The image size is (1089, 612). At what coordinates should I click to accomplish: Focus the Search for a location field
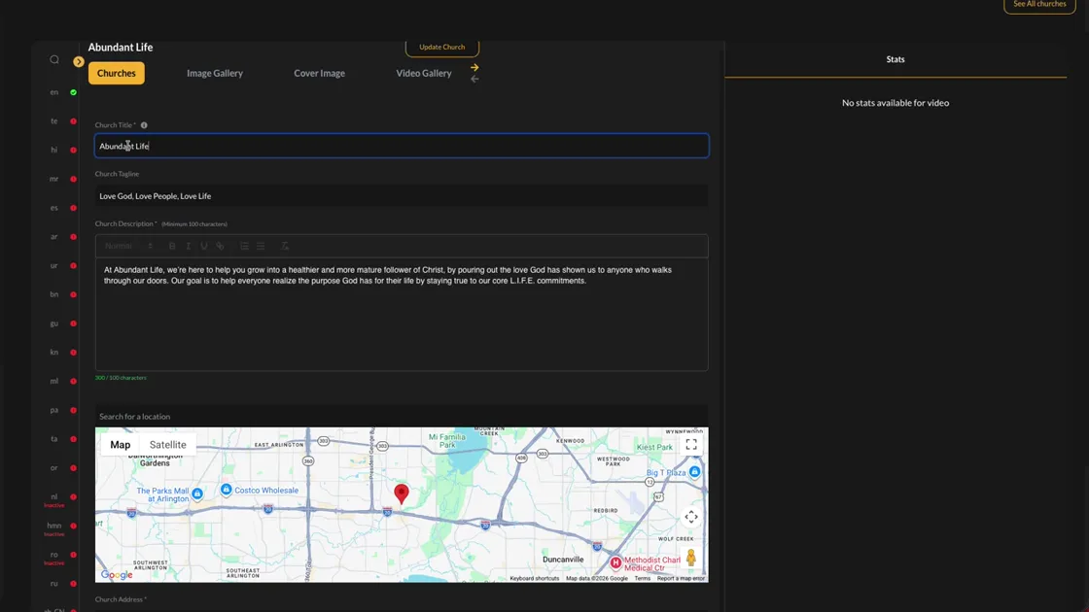pos(402,417)
